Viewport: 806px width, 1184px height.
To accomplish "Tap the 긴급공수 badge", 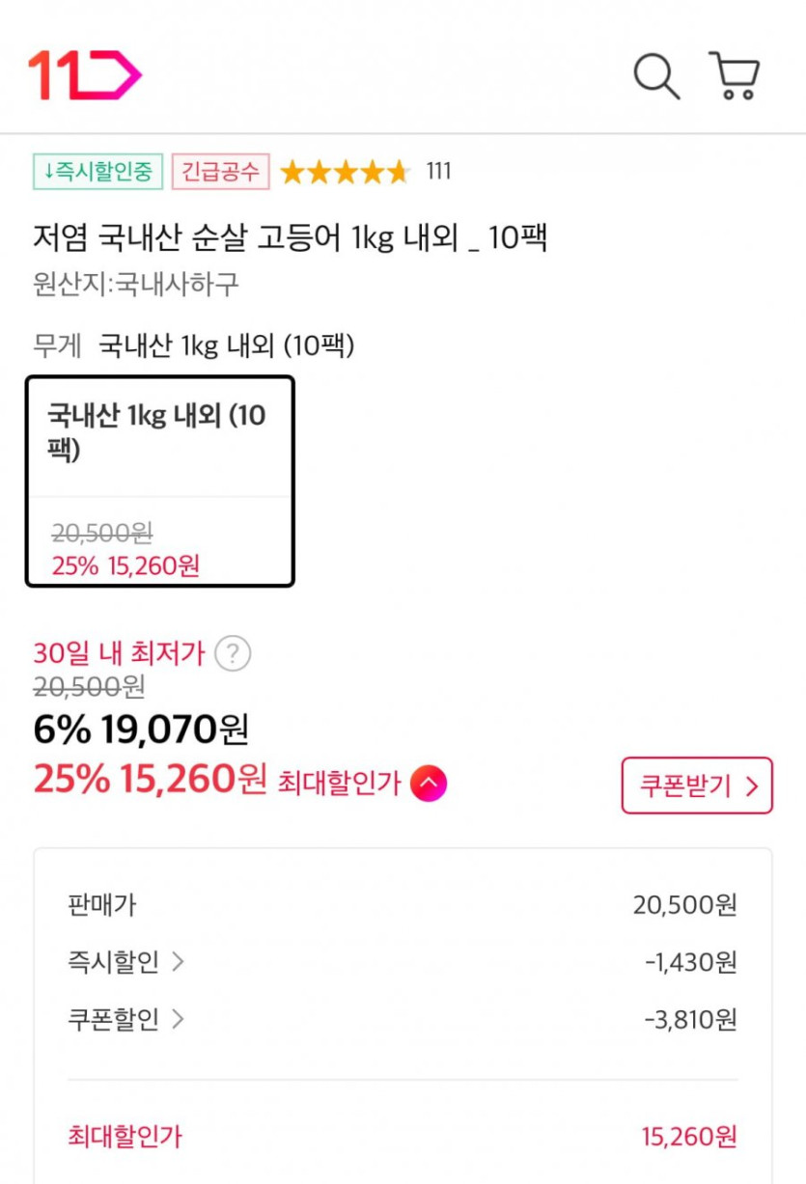I will [221, 172].
